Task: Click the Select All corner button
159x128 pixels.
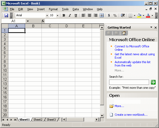Action: click(x=5, y=26)
